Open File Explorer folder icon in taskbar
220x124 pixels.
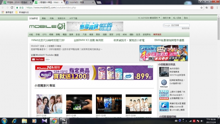pyautogui.click(x=24, y=121)
